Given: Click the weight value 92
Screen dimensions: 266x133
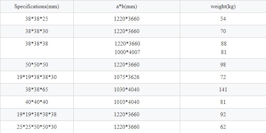Looking at the screenshot, I should point(223,115).
